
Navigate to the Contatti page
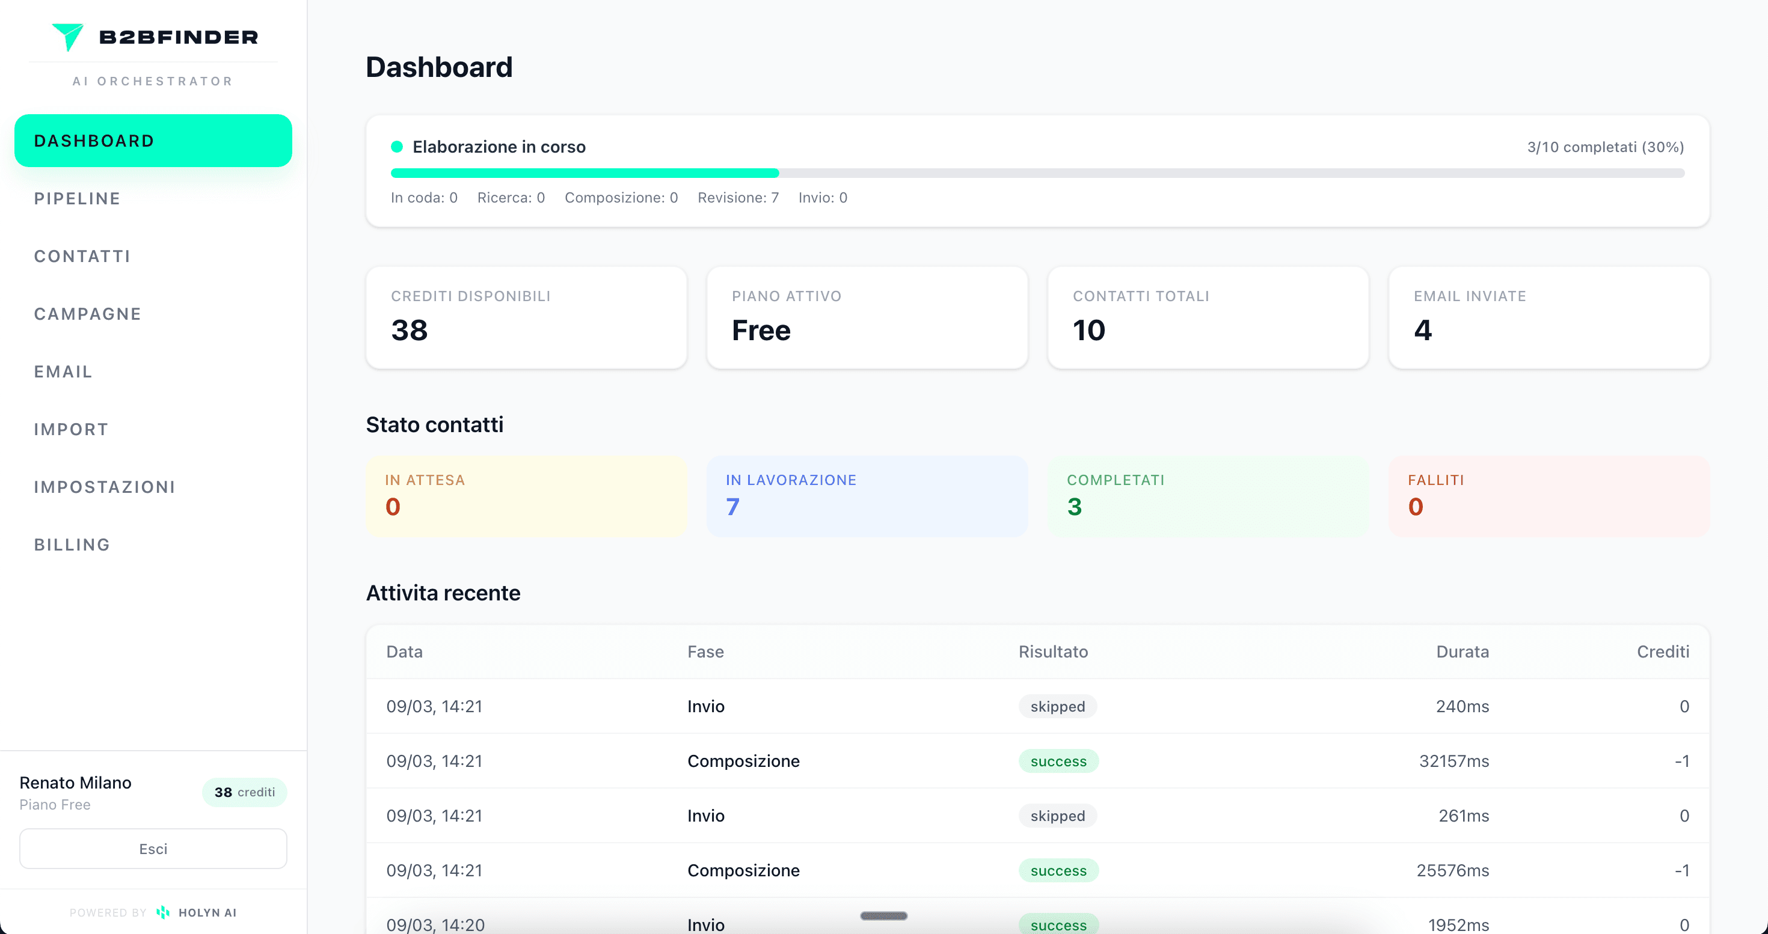click(82, 256)
